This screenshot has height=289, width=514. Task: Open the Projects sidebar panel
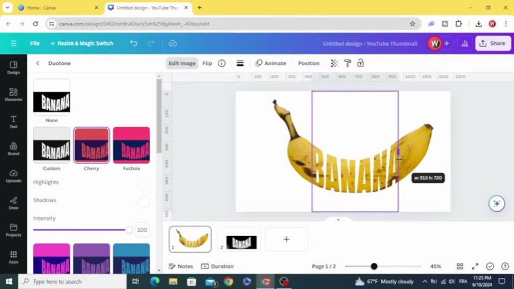13,230
